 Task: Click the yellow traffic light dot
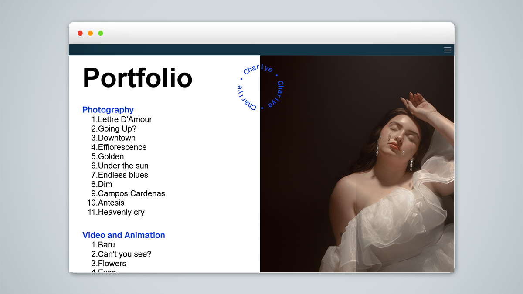click(x=90, y=33)
